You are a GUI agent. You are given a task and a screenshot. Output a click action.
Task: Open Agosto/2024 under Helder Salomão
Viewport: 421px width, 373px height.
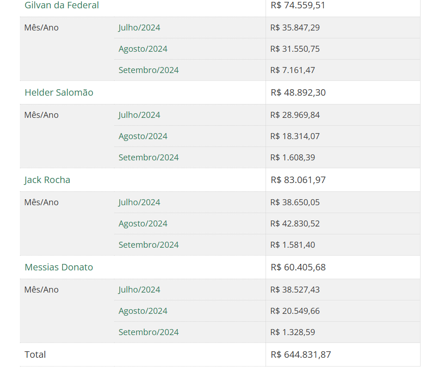click(x=143, y=136)
